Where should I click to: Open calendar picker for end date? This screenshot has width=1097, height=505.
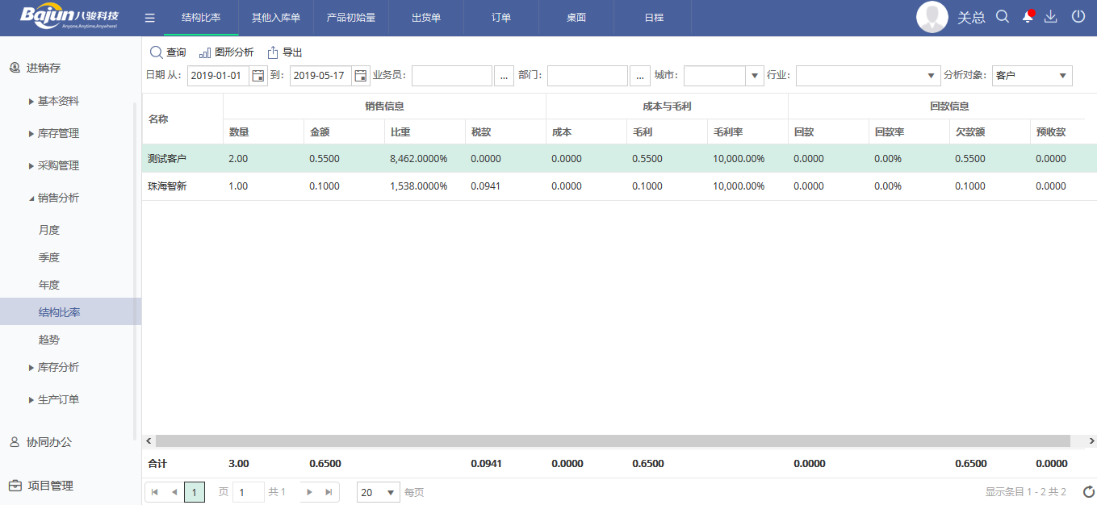click(361, 76)
